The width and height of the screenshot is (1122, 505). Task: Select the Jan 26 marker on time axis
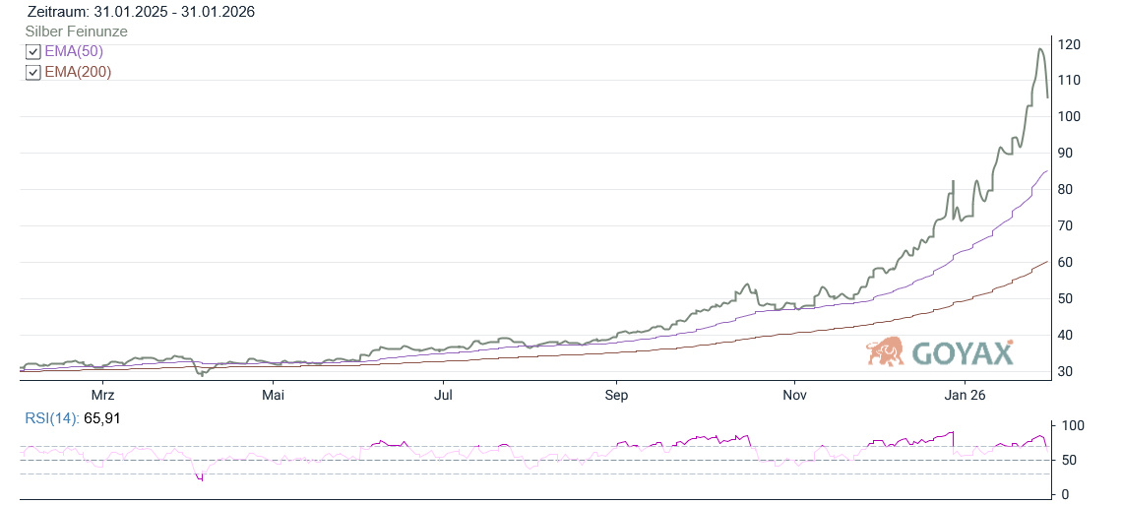[x=964, y=396]
